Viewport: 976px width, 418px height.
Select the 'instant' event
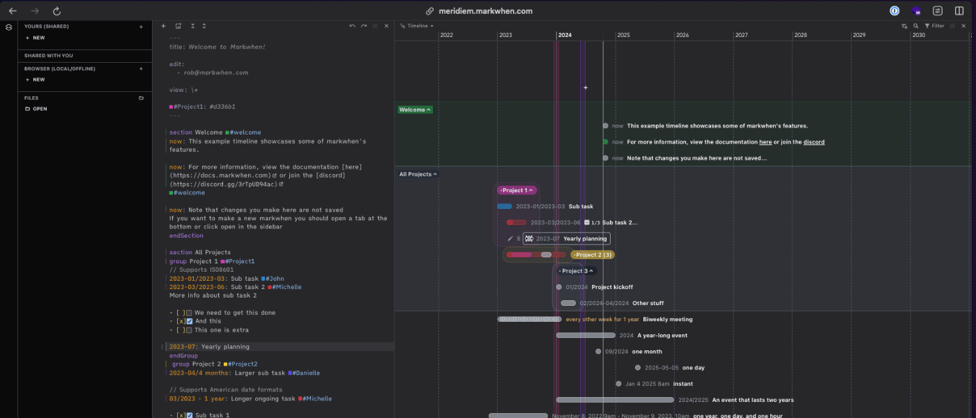coord(655,384)
